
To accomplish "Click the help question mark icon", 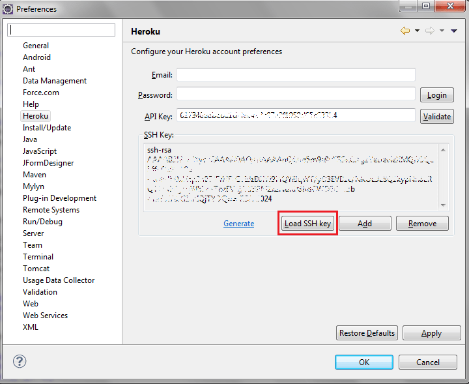I will [x=20, y=361].
